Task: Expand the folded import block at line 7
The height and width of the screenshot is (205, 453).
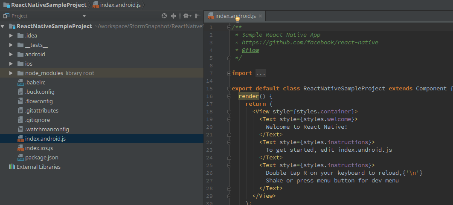Action: (x=229, y=73)
